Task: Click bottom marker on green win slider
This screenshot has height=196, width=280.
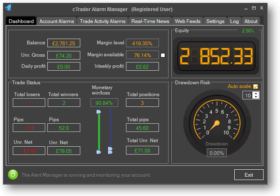Action: tap(99, 152)
